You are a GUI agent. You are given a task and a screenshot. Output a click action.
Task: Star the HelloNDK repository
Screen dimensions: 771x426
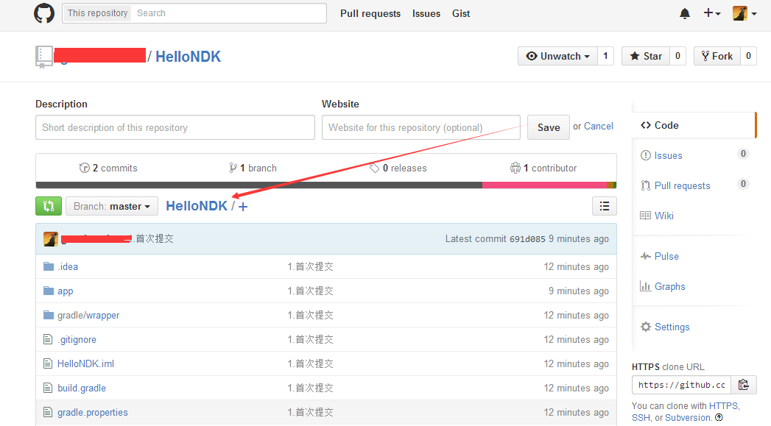646,56
